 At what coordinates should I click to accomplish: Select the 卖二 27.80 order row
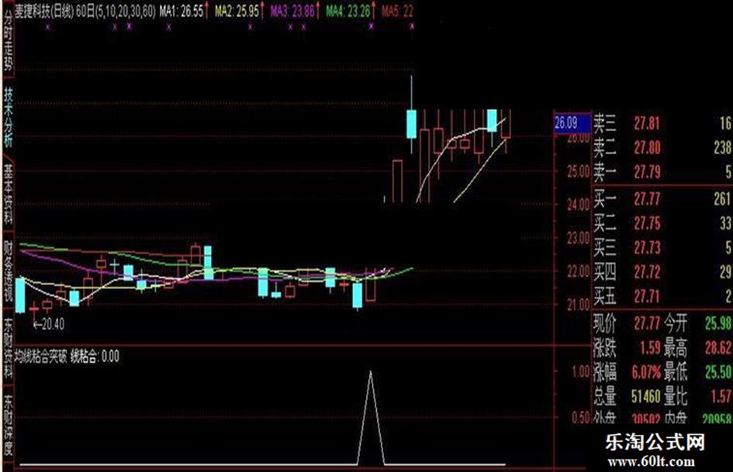click(662, 148)
